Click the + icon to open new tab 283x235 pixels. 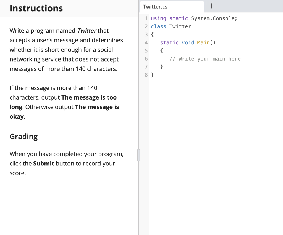tap(211, 6)
